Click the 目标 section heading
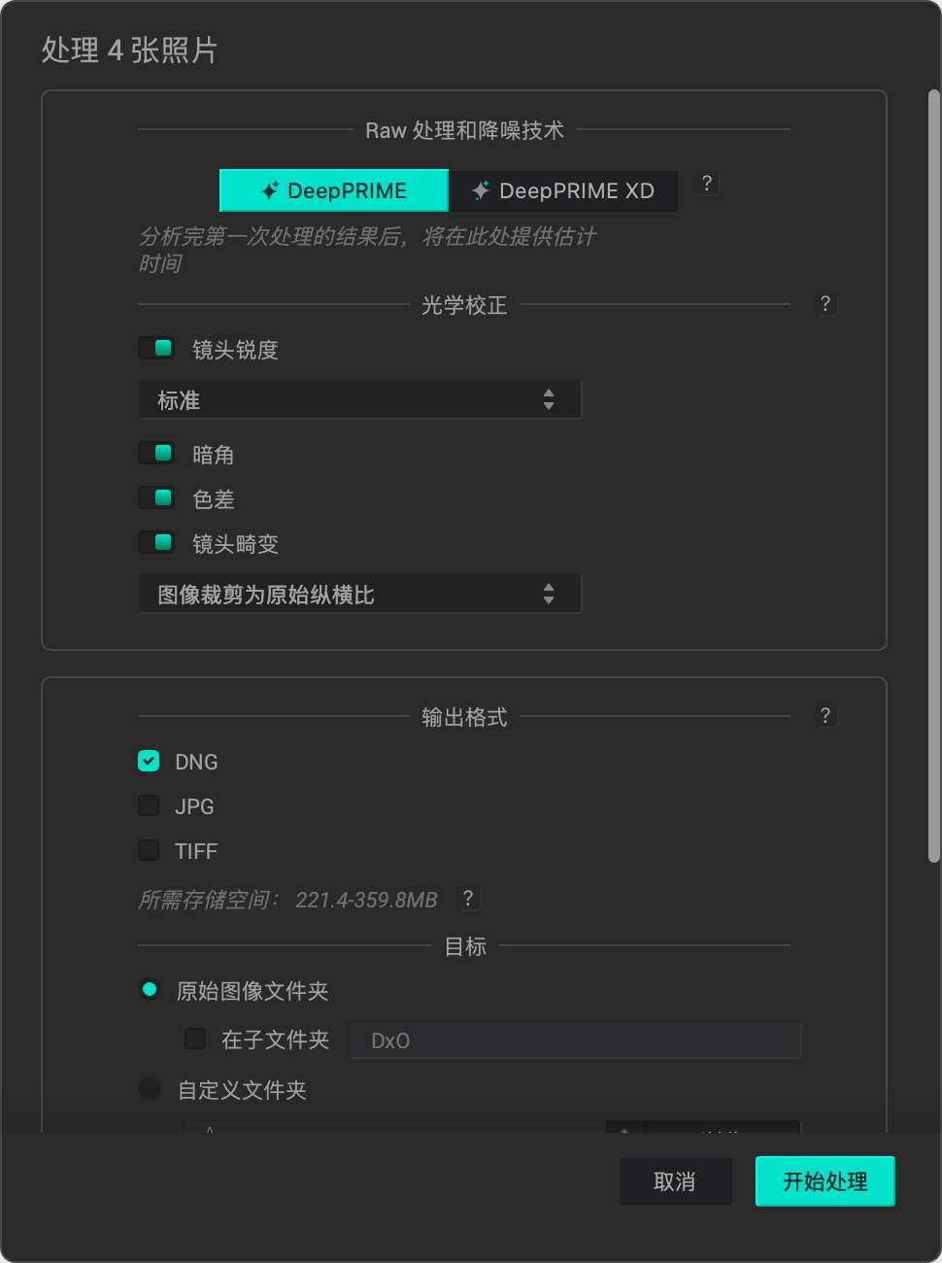The height and width of the screenshot is (1263, 942). (x=465, y=946)
